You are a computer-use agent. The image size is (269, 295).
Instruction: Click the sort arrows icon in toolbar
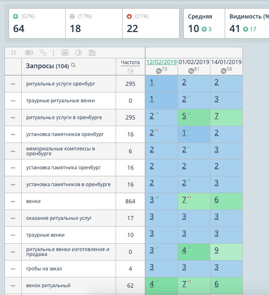click(x=14, y=53)
